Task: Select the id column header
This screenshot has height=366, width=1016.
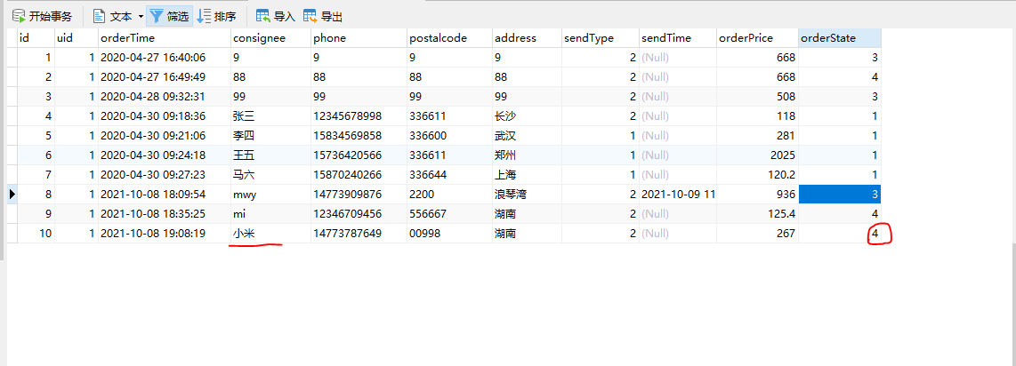Action: point(36,38)
